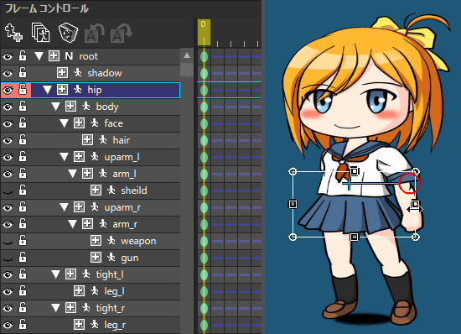Click the copy parts icon in toolbar
This screenshot has height=334, width=461.
pos(40,32)
